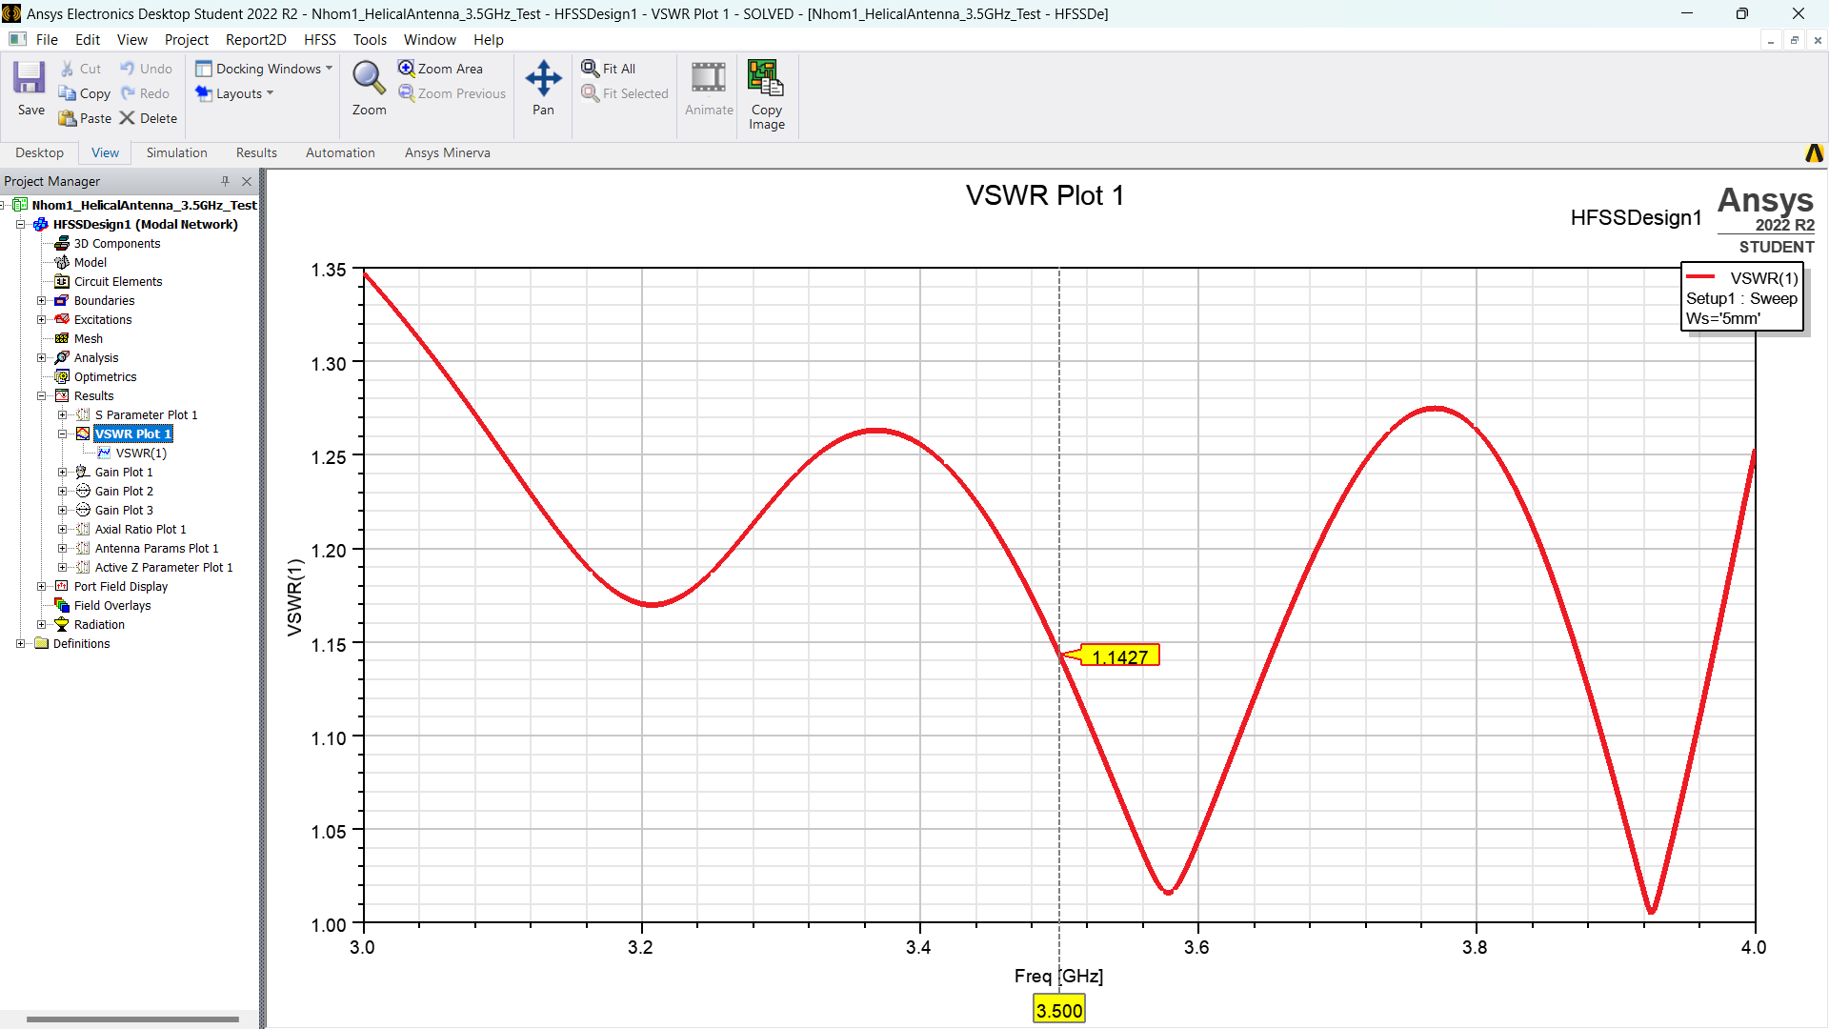The height and width of the screenshot is (1029, 1829).
Task: Click the Fit Selected icon
Action: 590,93
